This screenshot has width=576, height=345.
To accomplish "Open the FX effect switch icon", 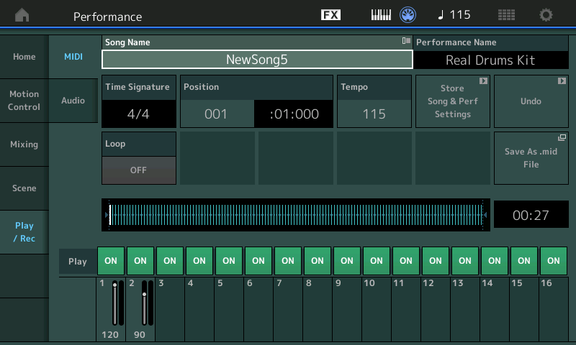I will pos(330,15).
